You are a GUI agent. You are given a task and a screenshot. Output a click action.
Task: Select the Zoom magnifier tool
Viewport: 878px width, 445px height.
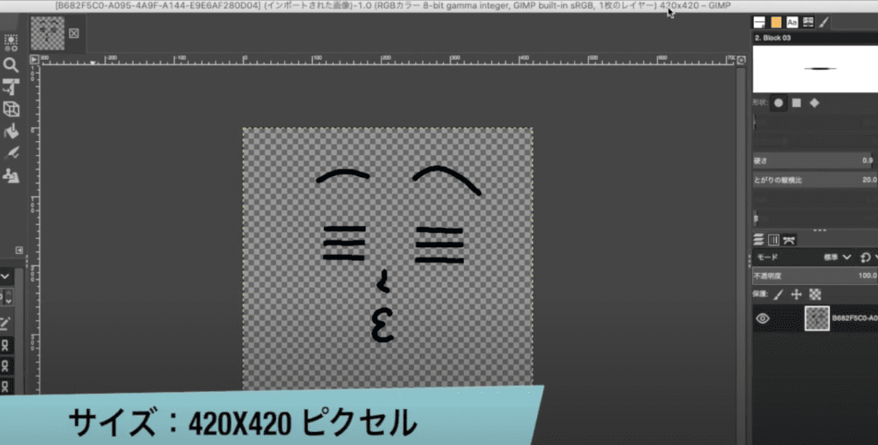[x=11, y=65]
